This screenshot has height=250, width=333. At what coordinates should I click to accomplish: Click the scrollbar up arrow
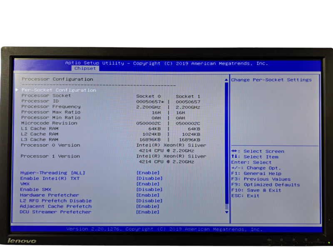click(x=226, y=80)
